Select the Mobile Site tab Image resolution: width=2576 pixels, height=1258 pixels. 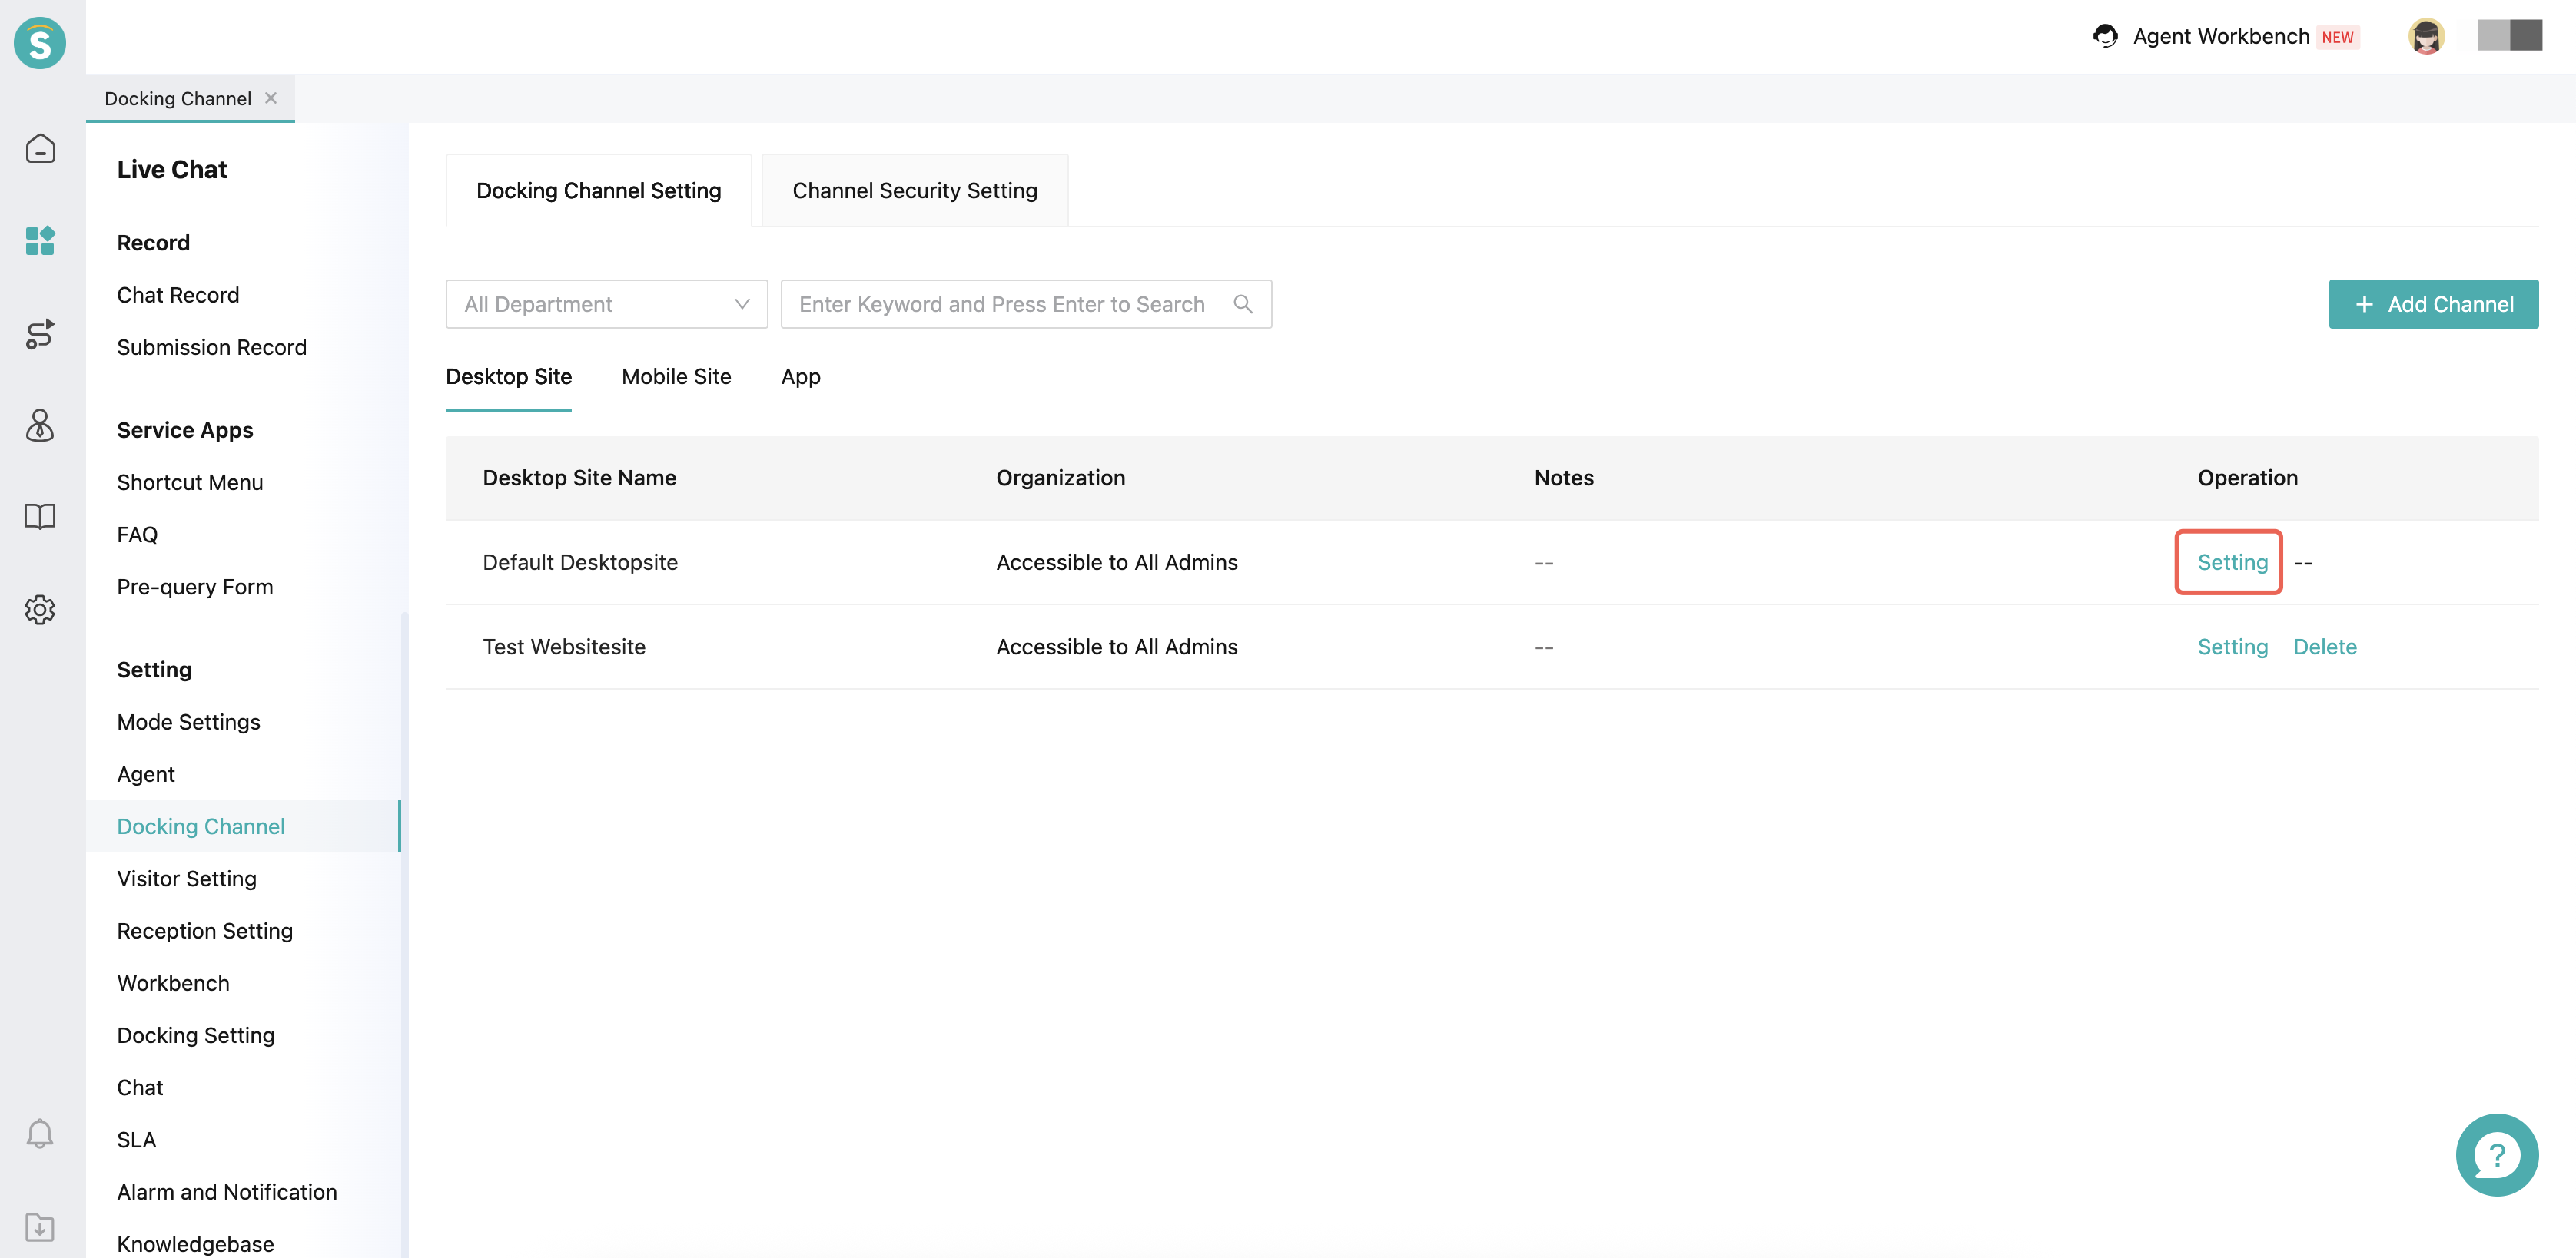pyautogui.click(x=676, y=376)
